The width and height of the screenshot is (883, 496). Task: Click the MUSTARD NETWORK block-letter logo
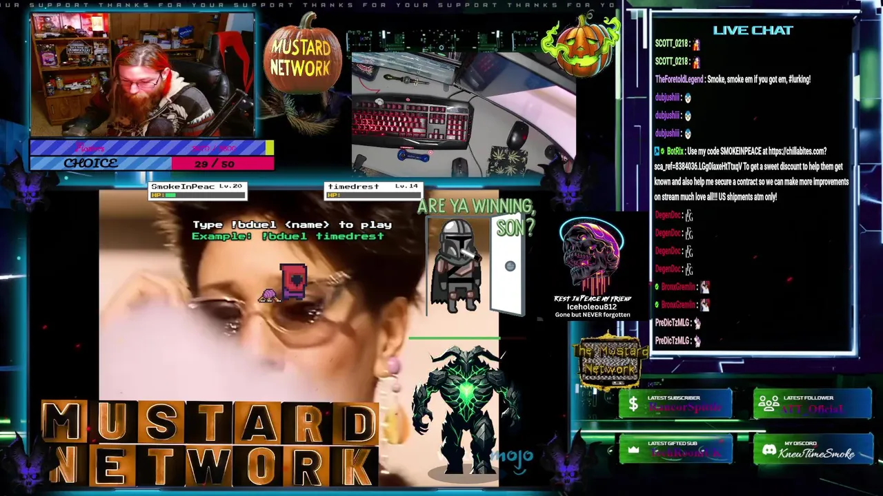(x=209, y=443)
